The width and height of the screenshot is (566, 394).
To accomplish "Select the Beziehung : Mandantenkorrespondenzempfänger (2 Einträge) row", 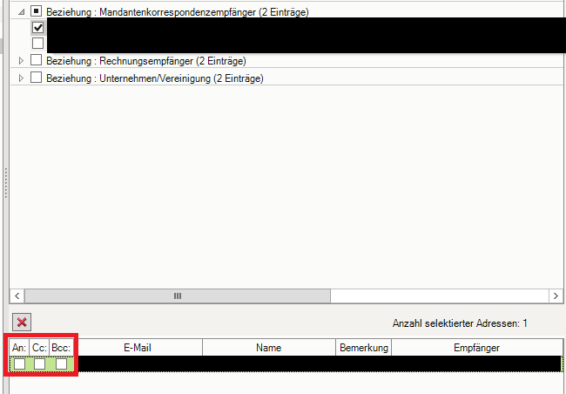I will coord(287,11).
